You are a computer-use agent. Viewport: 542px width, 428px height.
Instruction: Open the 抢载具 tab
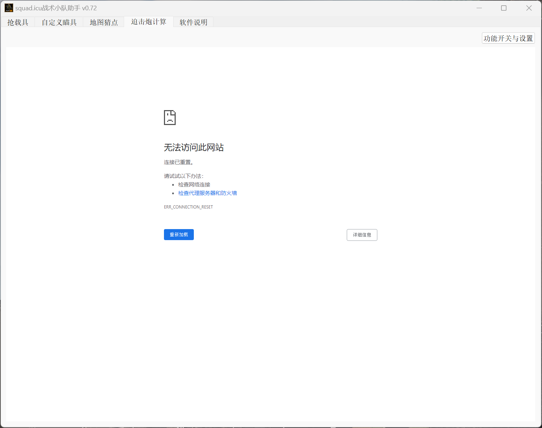[x=18, y=22]
